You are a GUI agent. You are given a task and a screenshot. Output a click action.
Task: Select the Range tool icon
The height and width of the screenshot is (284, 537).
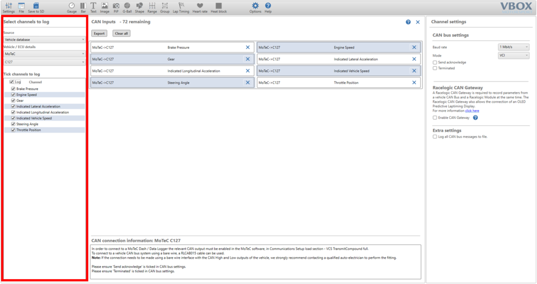click(152, 8)
